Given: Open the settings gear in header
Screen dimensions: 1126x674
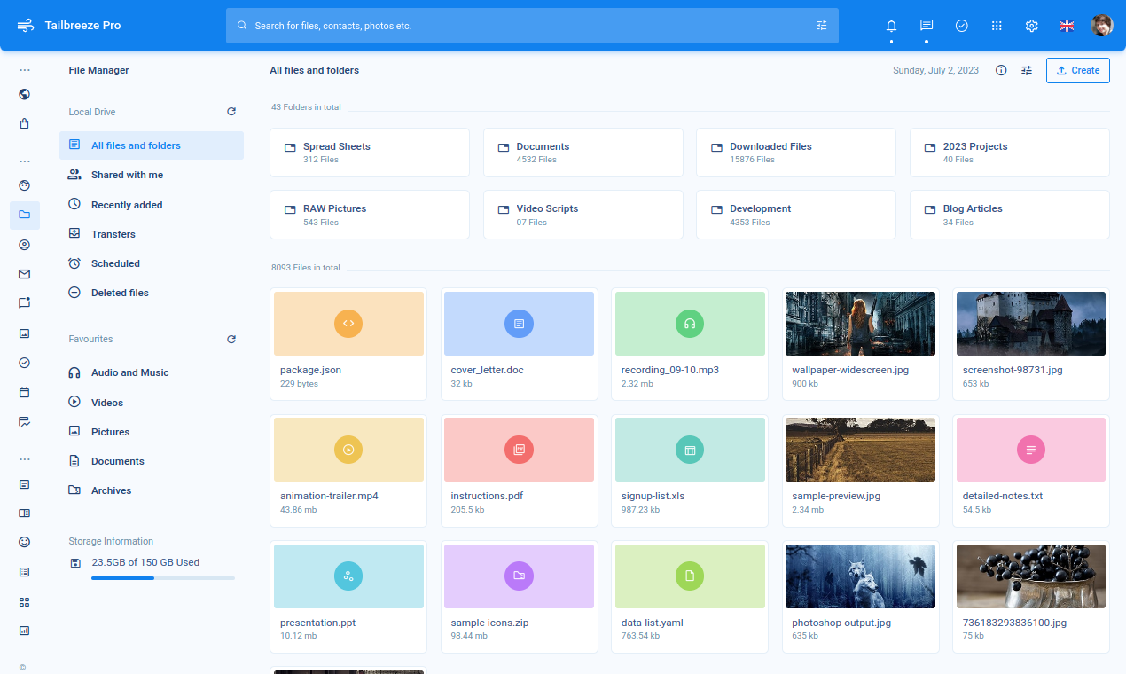Looking at the screenshot, I should [x=1032, y=26].
